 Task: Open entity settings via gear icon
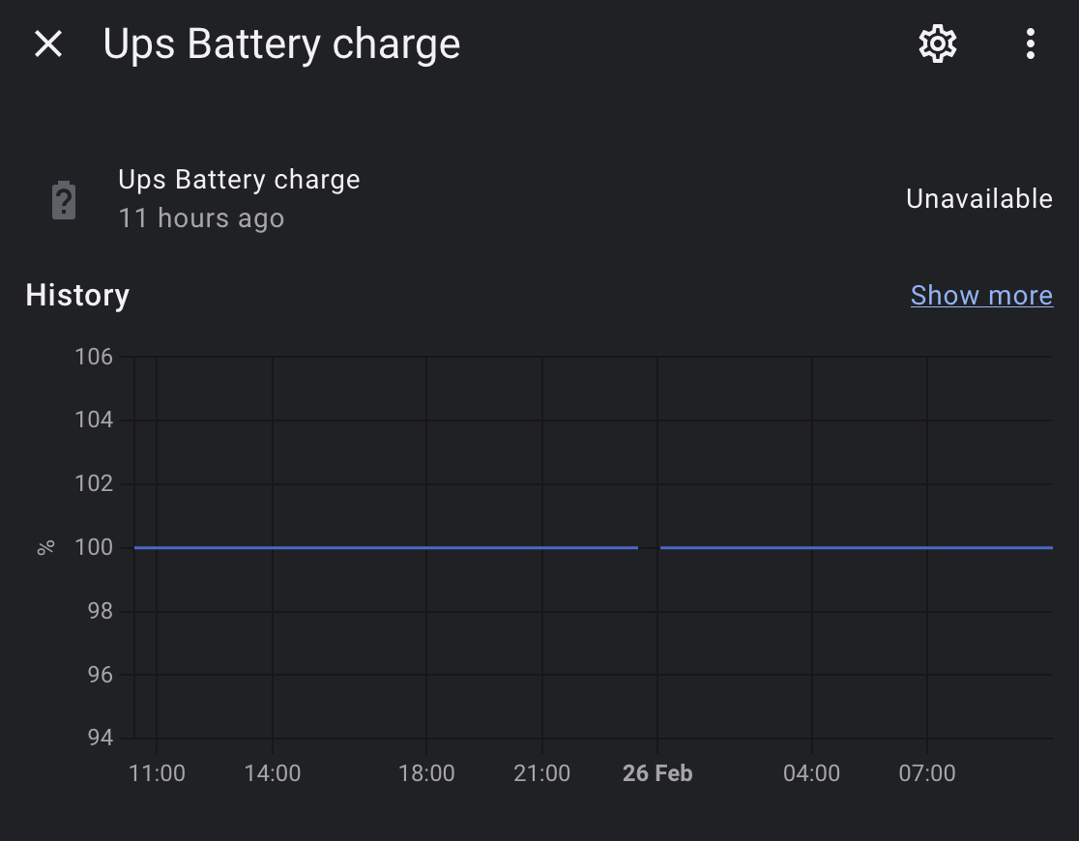coord(937,43)
